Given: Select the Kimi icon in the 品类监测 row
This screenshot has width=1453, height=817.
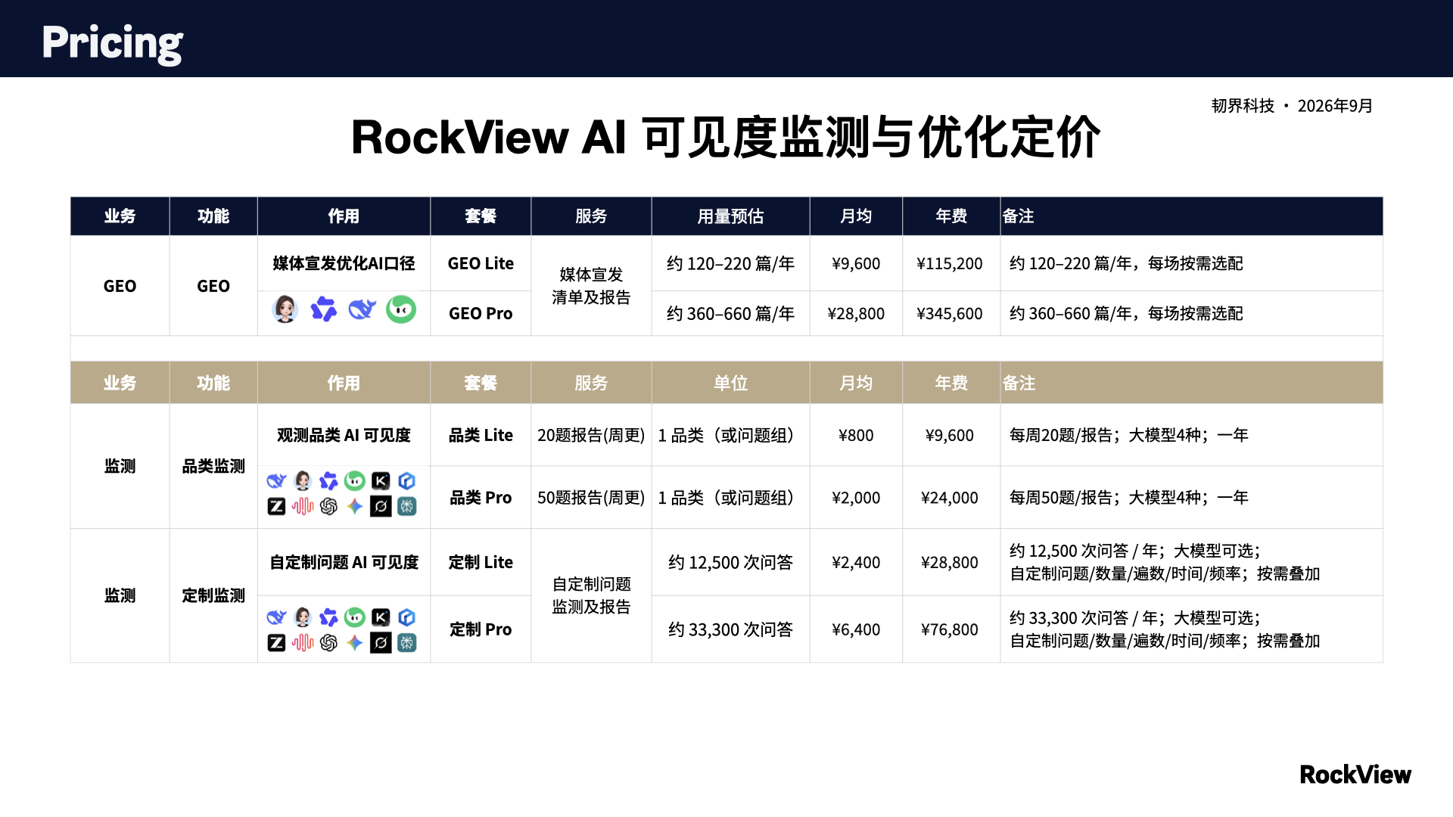Looking at the screenshot, I should [x=381, y=481].
